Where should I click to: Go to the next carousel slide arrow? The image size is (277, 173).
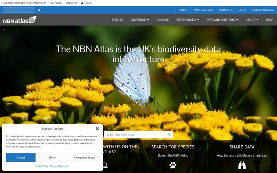pyautogui.click(x=270, y=100)
